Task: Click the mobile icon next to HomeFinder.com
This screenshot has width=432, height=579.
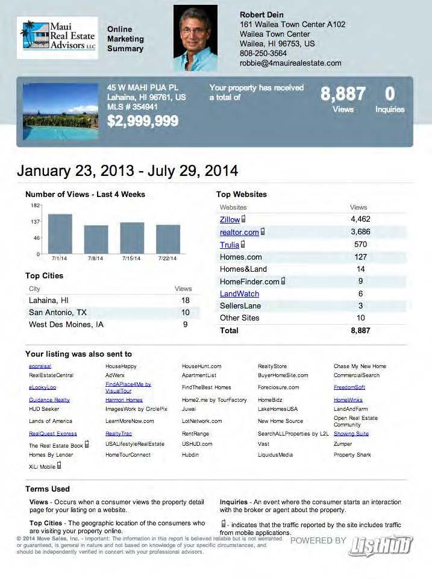Action: [283, 281]
